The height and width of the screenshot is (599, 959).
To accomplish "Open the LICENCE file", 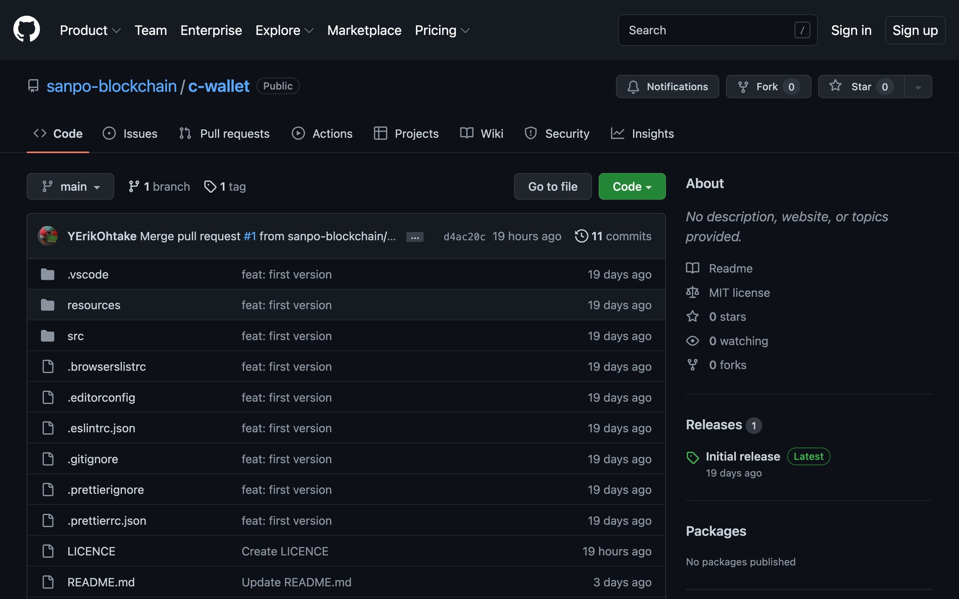I will tap(91, 551).
